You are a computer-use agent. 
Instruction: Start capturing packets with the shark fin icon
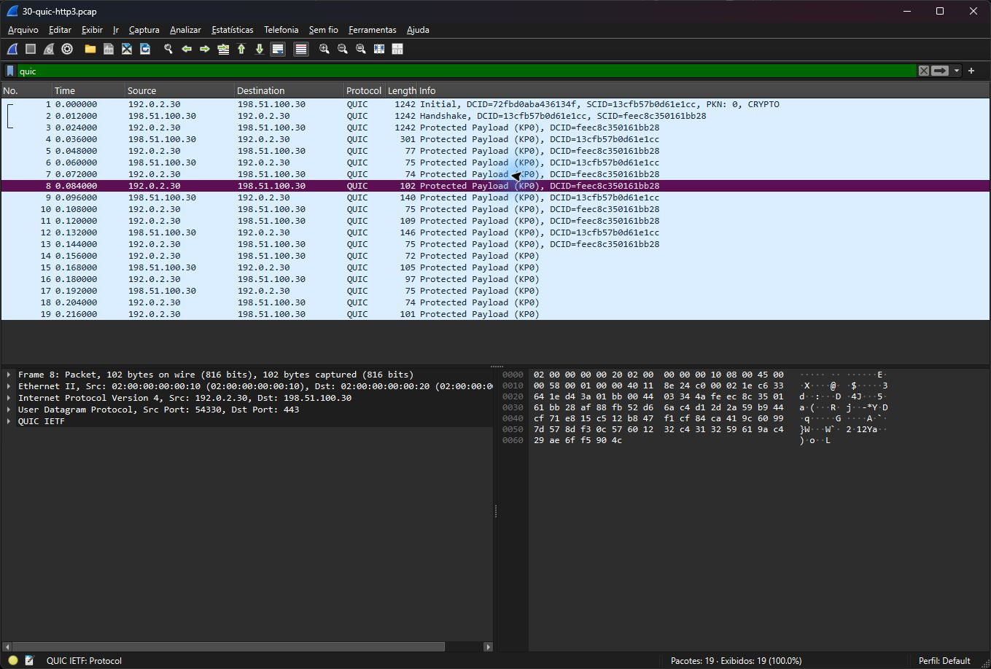click(x=12, y=49)
